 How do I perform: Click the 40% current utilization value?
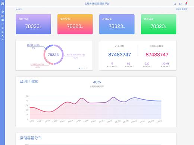point(97,82)
